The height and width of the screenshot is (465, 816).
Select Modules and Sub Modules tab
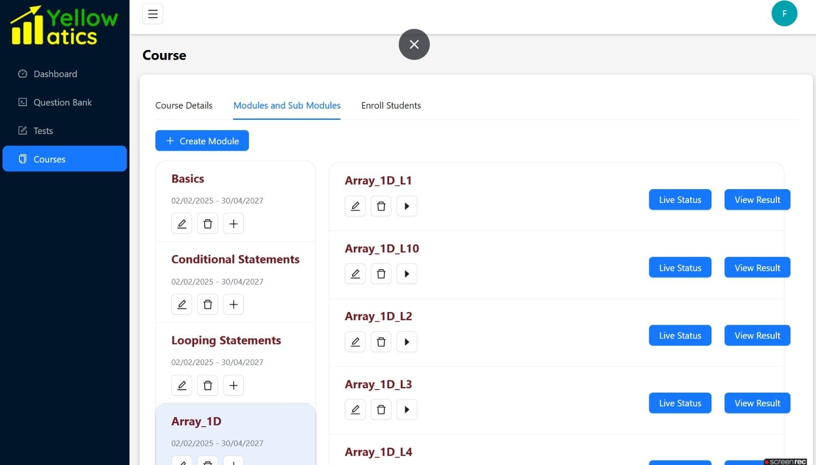click(287, 106)
